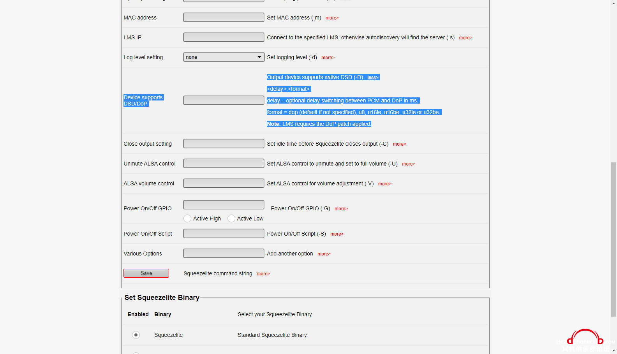Click the 'Device supports DSD/DoP' label
617x354 pixels.
pos(143,100)
